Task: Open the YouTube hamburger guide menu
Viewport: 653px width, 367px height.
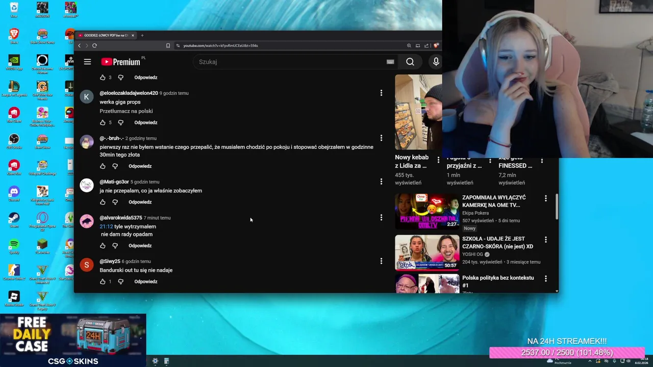Action: (87, 62)
